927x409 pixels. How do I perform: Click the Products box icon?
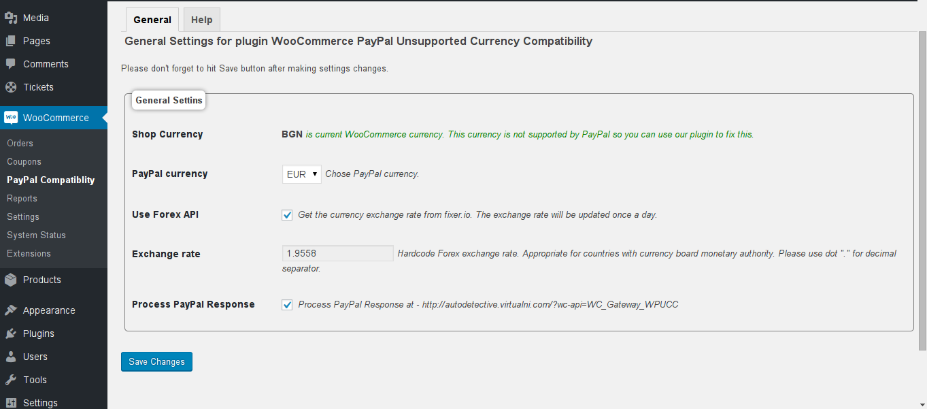10,280
